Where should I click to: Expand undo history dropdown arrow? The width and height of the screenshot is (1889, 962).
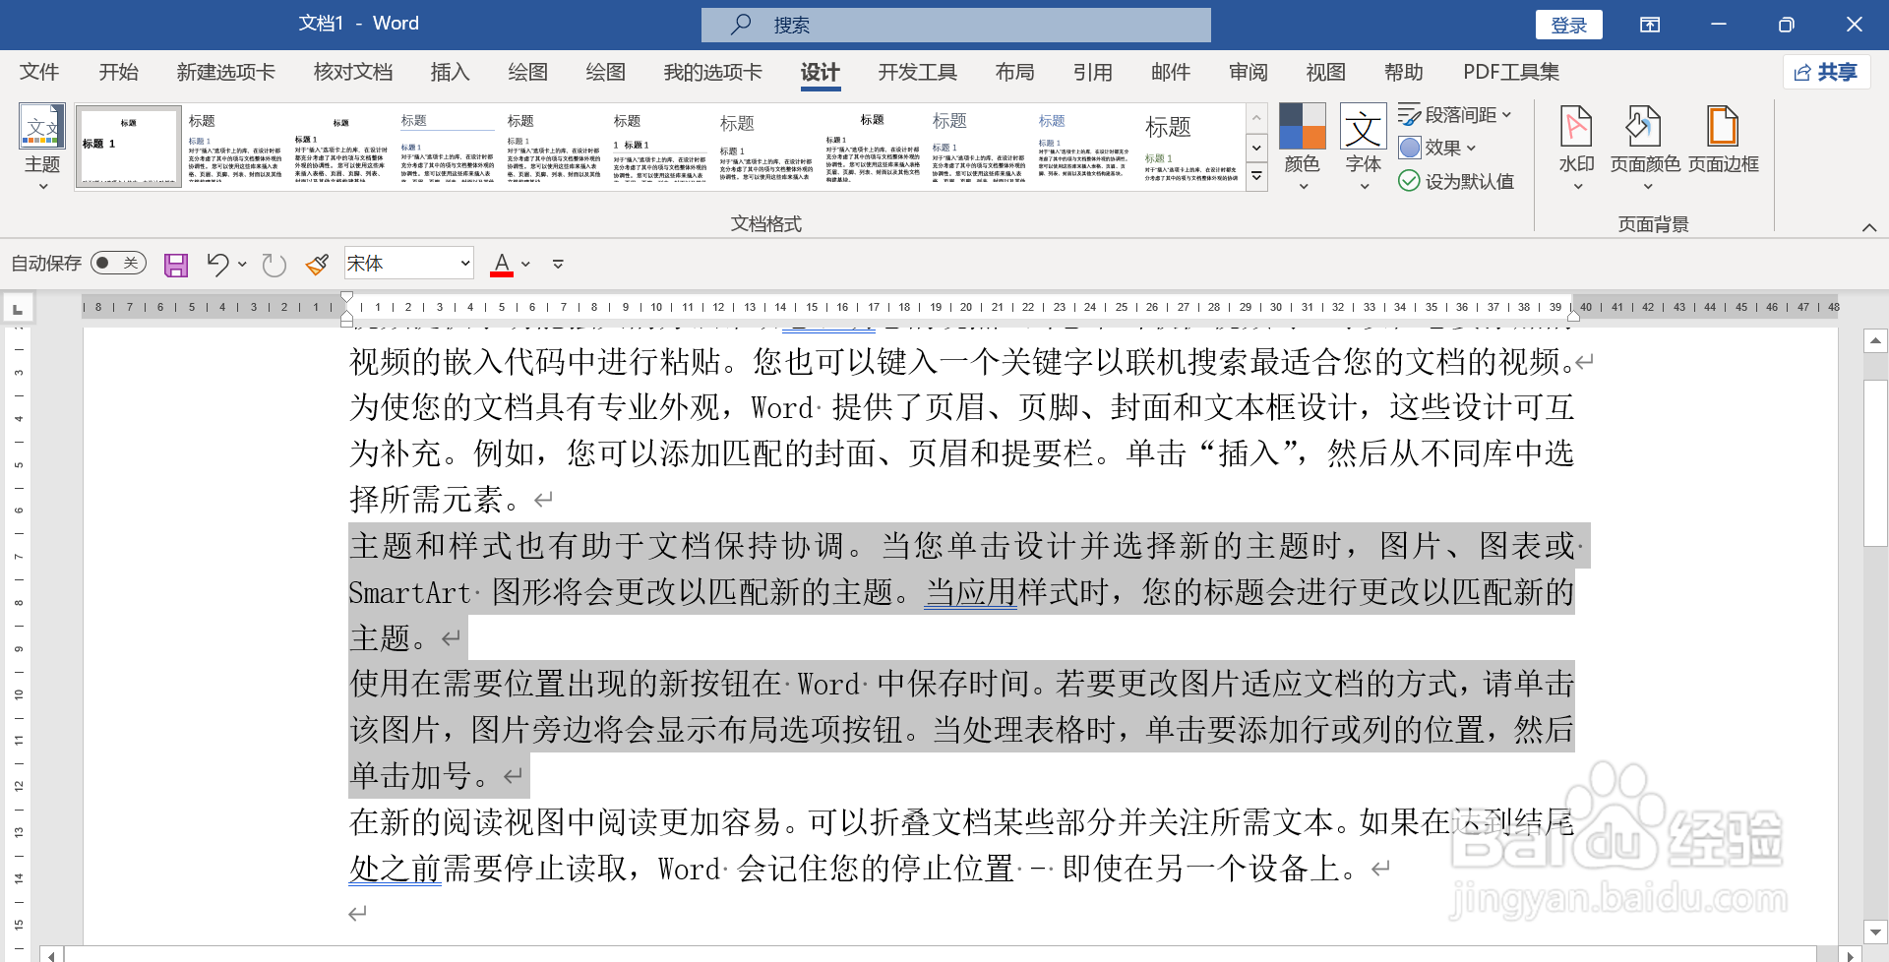(242, 264)
